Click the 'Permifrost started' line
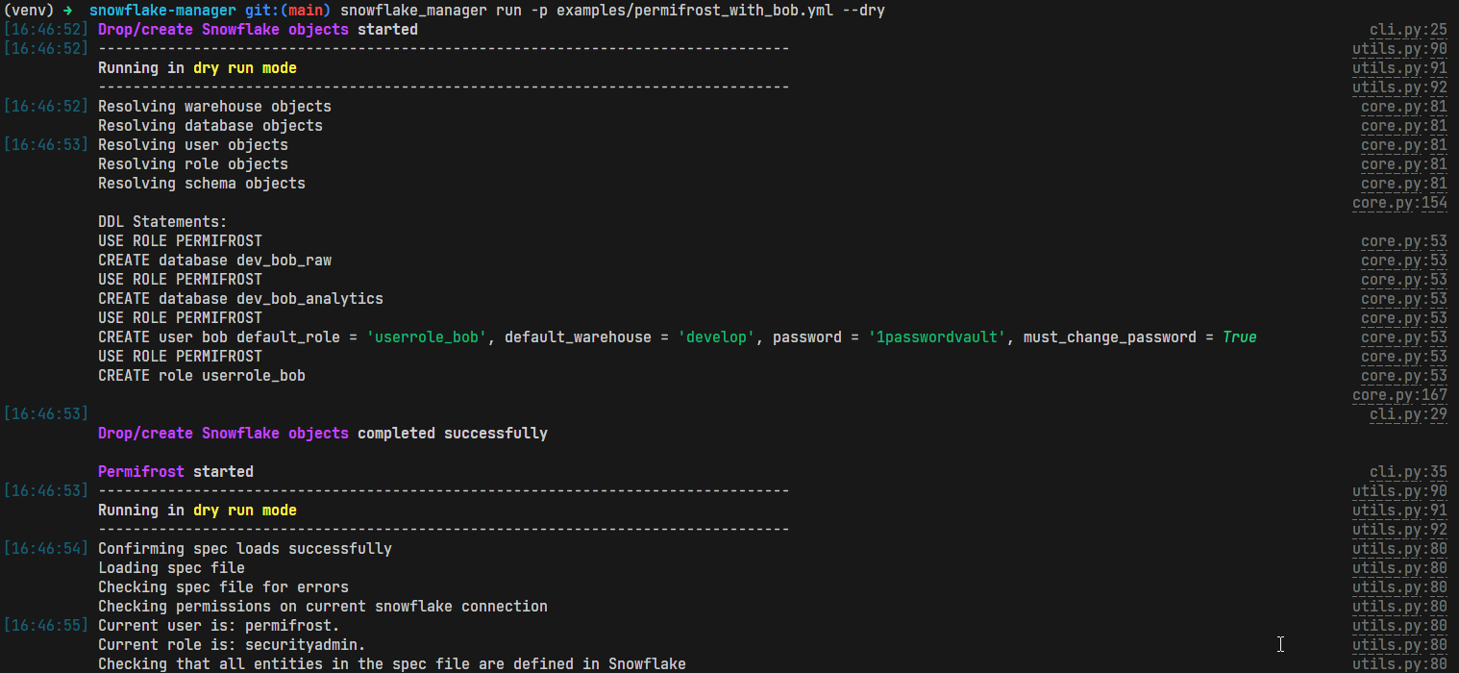This screenshot has height=673, width=1459. point(176,472)
